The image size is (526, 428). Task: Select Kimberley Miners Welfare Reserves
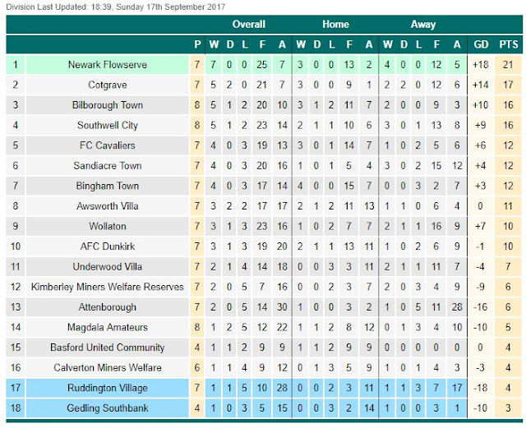107,287
